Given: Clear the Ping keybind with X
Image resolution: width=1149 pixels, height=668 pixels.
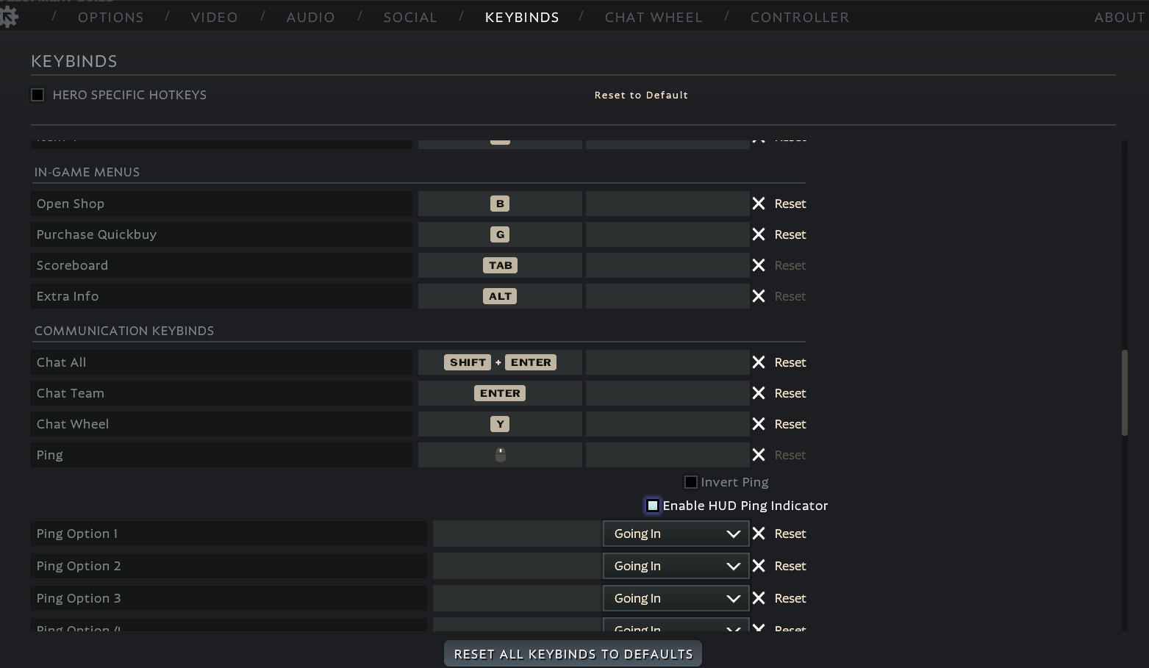Looking at the screenshot, I should [x=759, y=455].
